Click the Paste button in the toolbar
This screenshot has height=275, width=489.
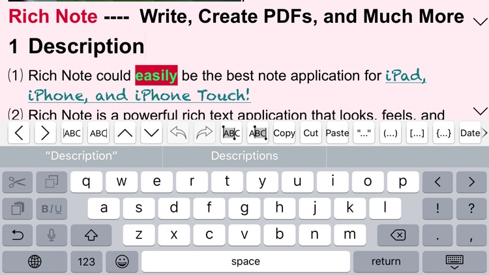(x=337, y=133)
